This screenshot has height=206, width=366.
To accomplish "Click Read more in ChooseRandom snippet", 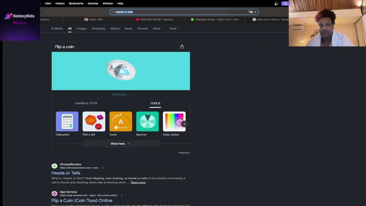I will click(x=138, y=183).
